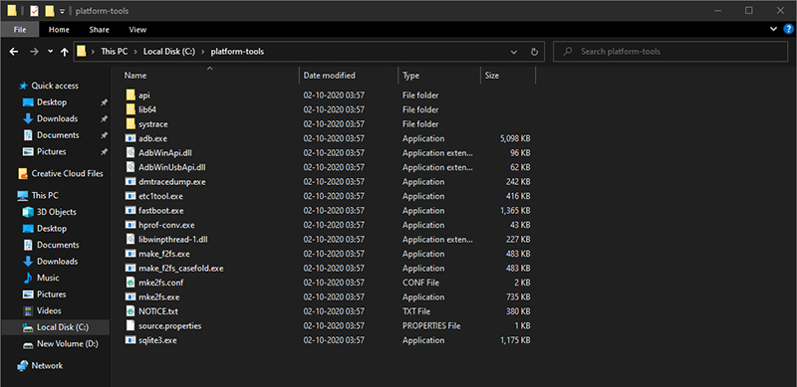The image size is (797, 387).
Task: Click the platform-tools address bar segment
Action: (x=237, y=52)
